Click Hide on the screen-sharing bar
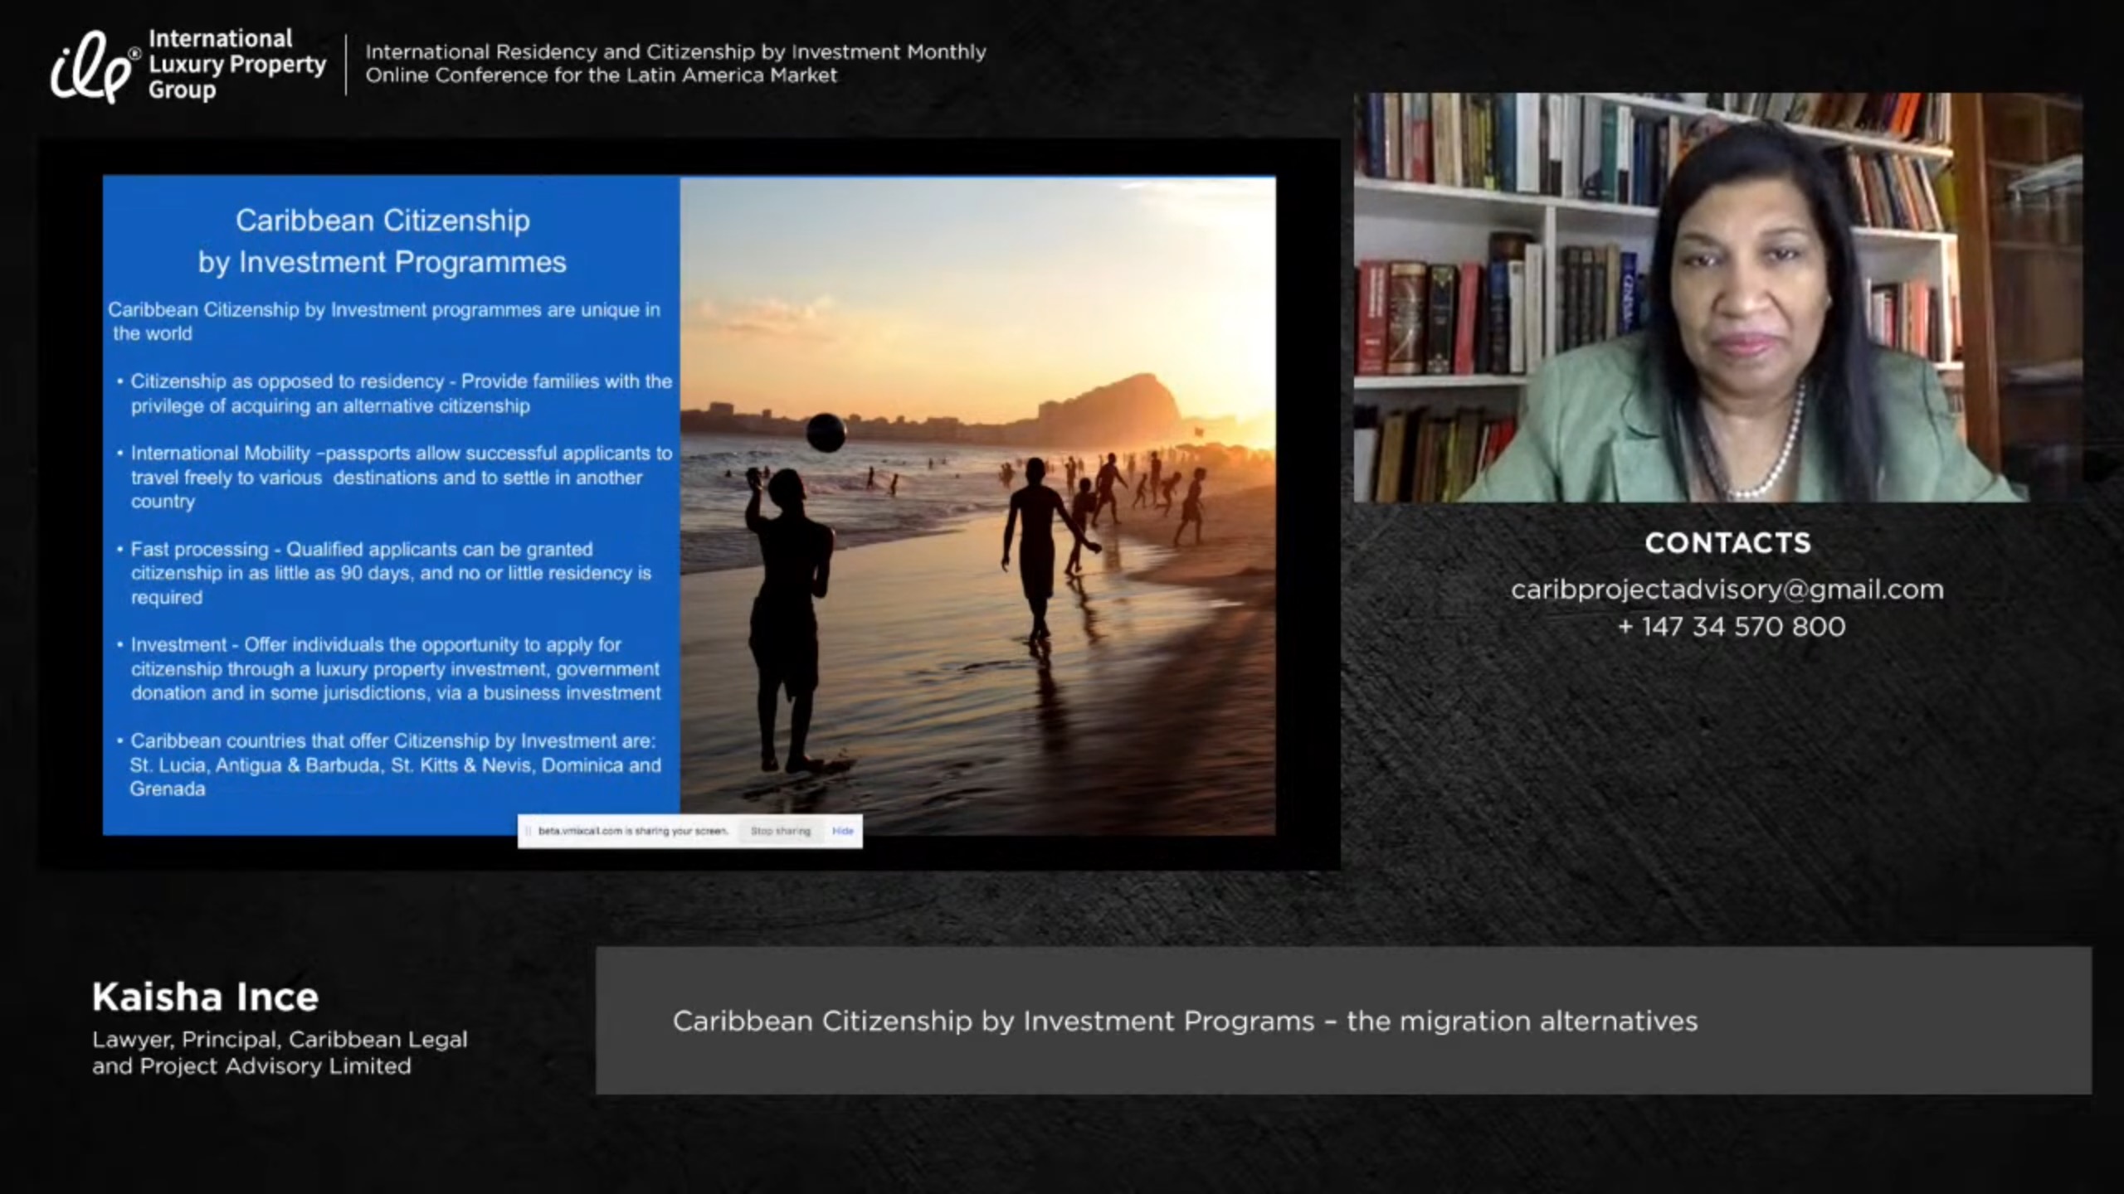Image resolution: width=2124 pixels, height=1194 pixels. 842,831
